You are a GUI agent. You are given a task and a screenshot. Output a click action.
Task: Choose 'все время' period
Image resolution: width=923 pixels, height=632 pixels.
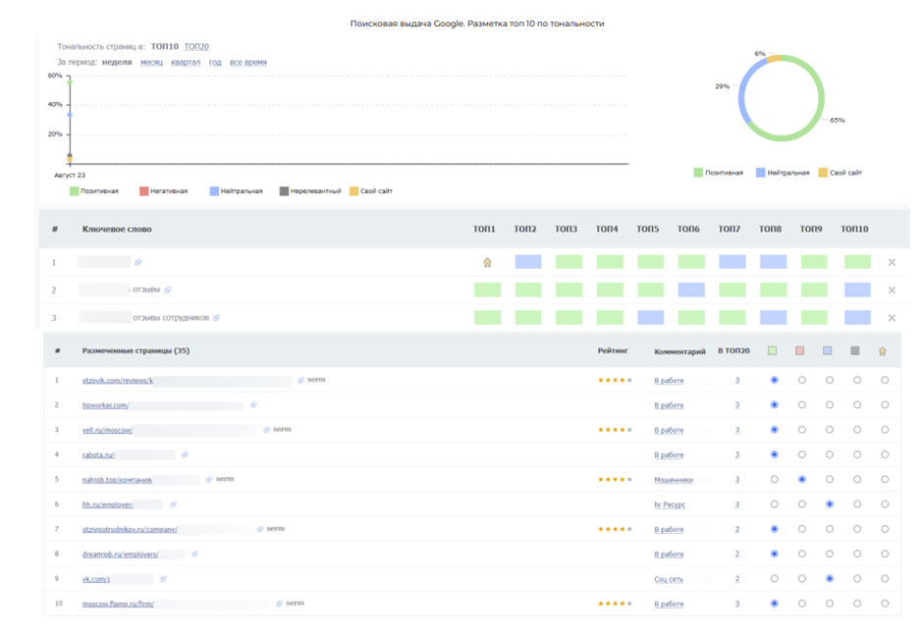pos(247,62)
